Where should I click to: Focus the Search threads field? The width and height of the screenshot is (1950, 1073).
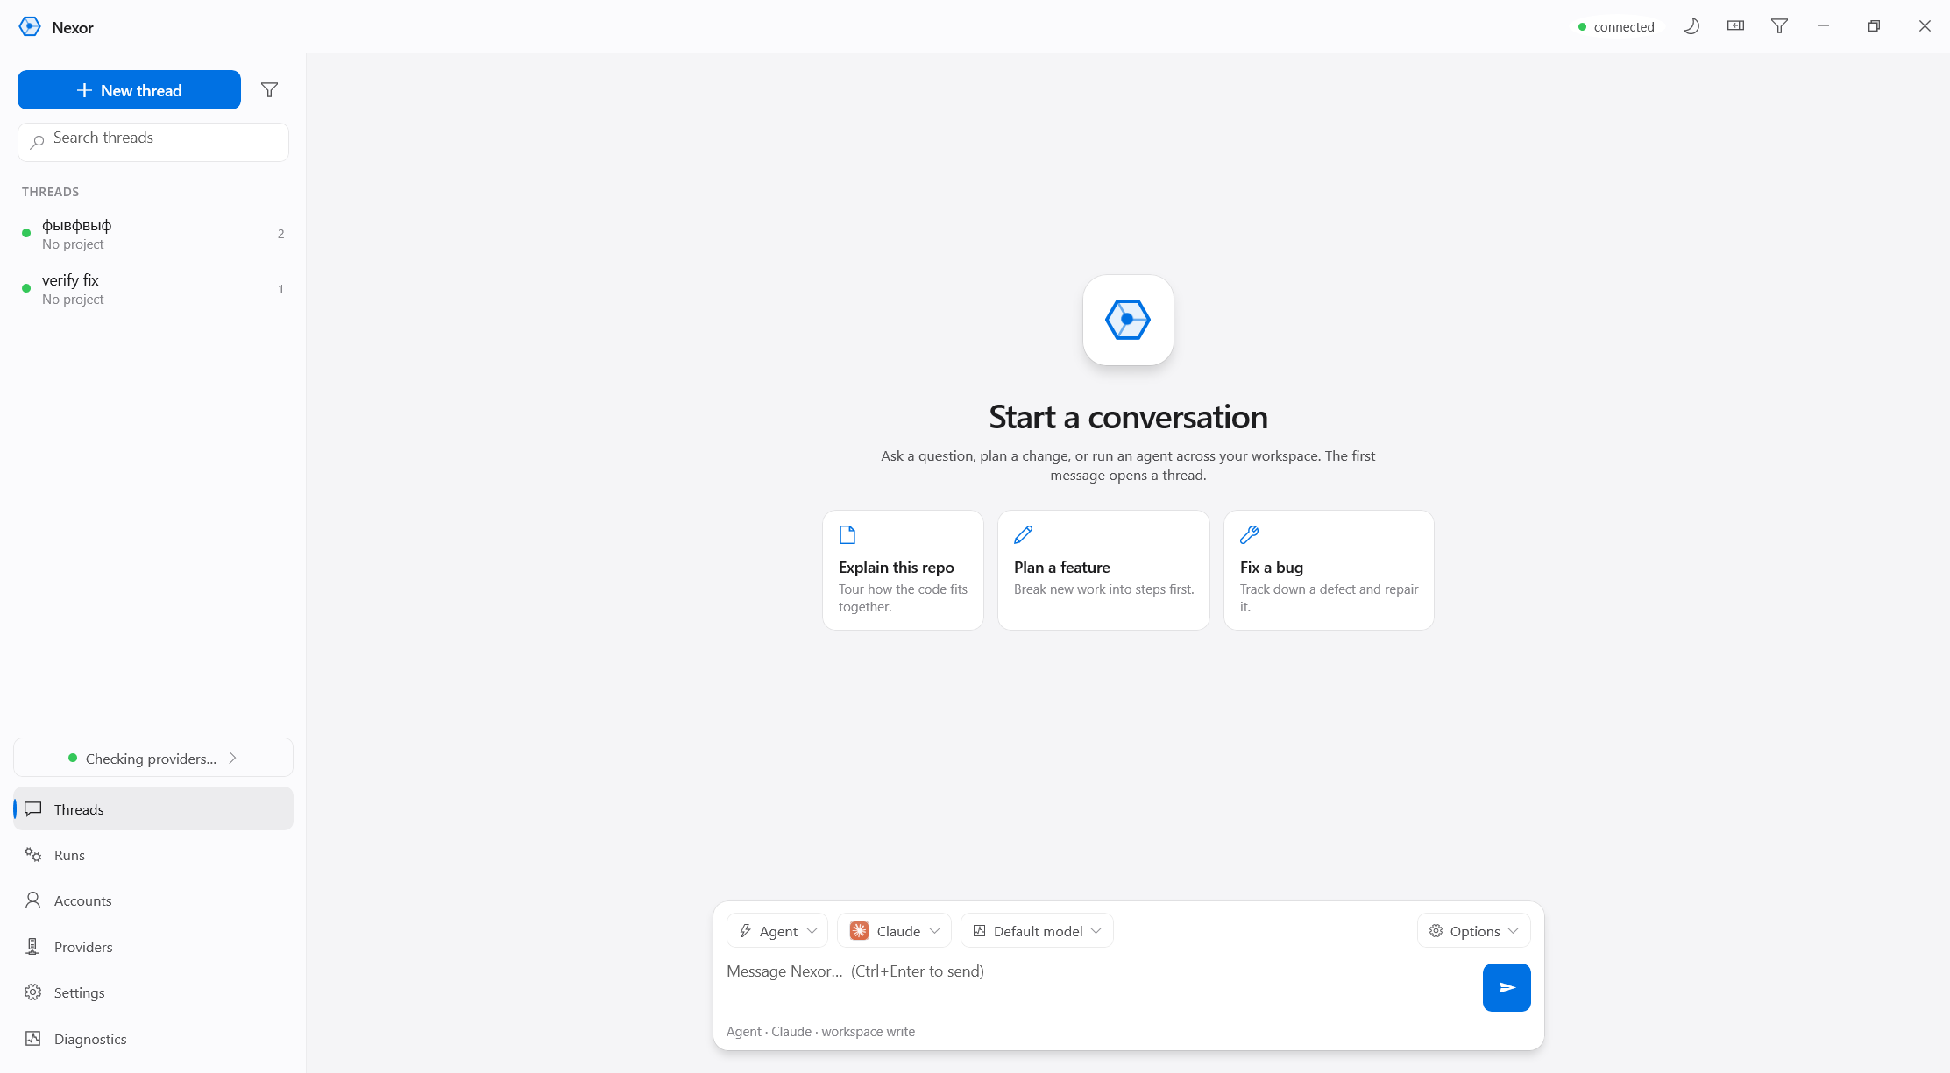tap(153, 142)
